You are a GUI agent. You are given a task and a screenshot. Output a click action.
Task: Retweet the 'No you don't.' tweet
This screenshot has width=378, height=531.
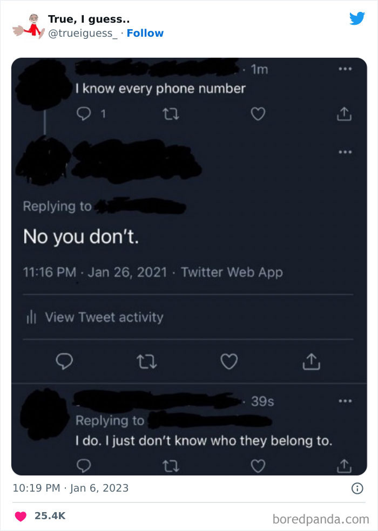pyautogui.click(x=147, y=362)
